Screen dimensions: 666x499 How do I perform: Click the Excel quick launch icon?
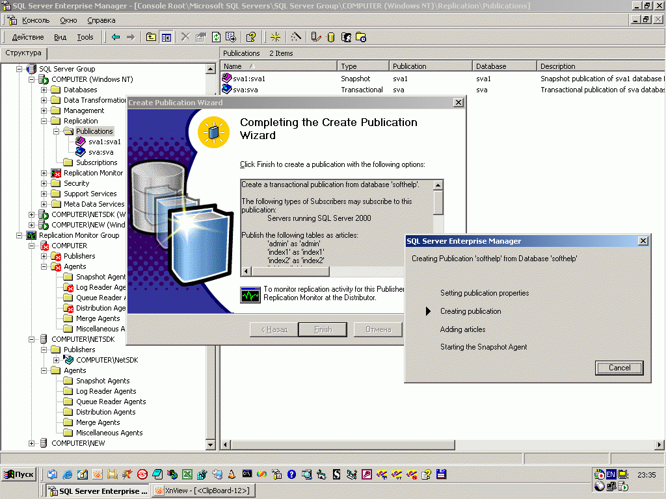click(187, 474)
